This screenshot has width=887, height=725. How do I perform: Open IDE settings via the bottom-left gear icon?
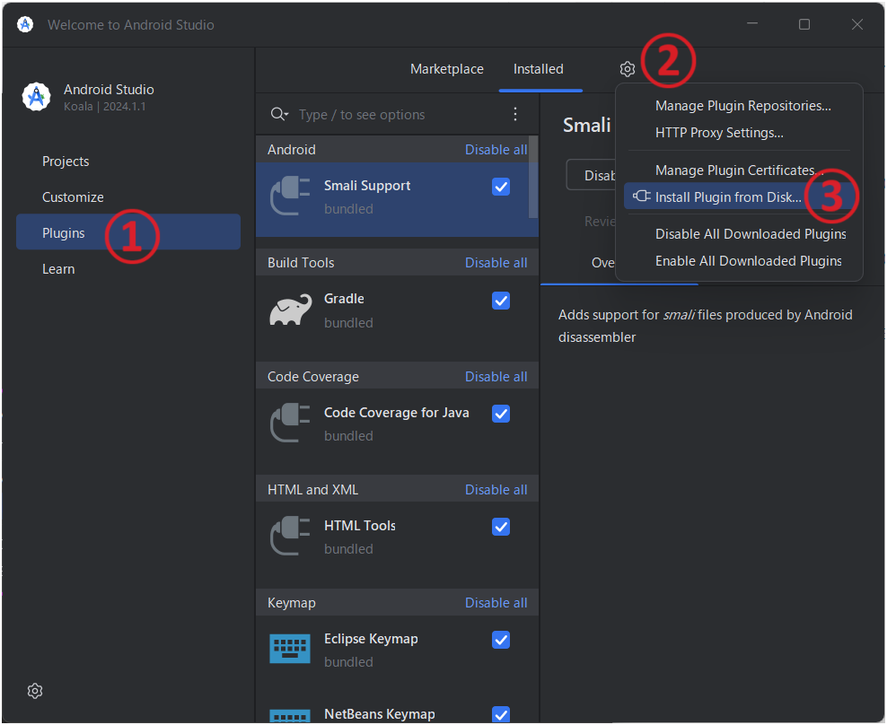(34, 691)
